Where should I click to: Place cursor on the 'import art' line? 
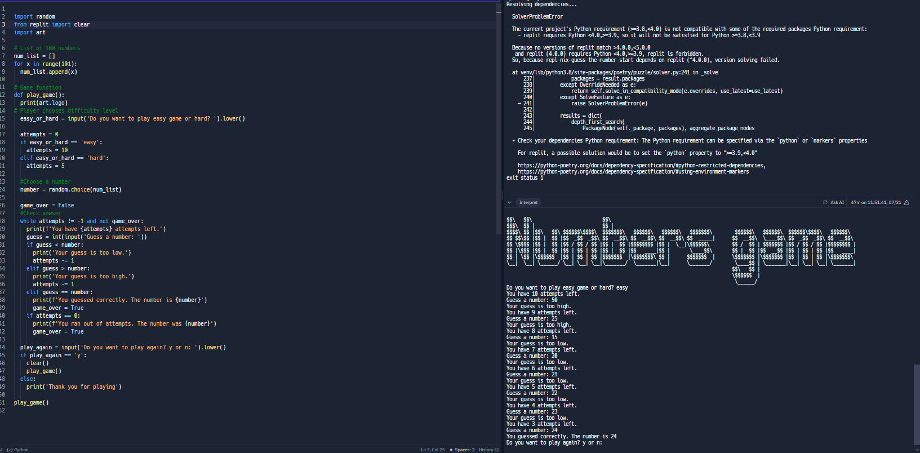coord(29,32)
